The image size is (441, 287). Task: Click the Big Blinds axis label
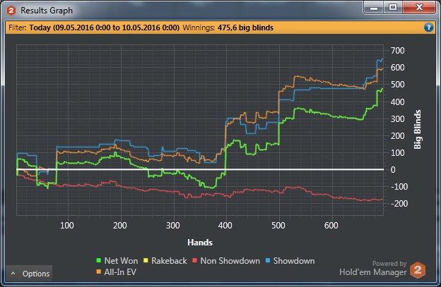pos(418,129)
